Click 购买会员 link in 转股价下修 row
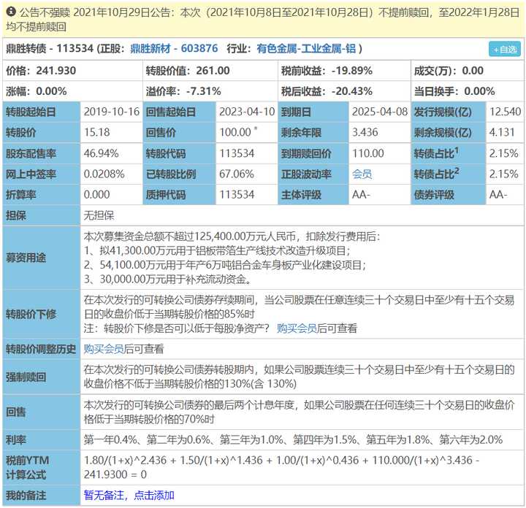526x508 pixels. point(297,328)
